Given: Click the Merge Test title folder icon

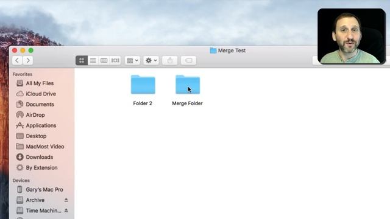Looking at the screenshot, I should (x=213, y=50).
